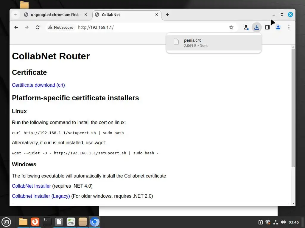Open a new tab with the plus button
Screen dimensions: 305x228
[x=167, y=15]
